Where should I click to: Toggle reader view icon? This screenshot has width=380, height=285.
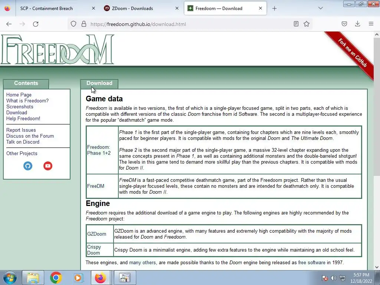[x=296, y=24]
